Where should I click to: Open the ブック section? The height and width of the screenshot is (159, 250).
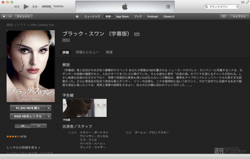[x=138, y=16]
